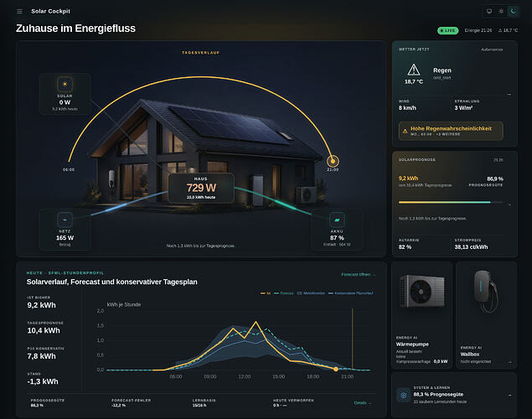Click the Forecast öffnen link
The height and width of the screenshot is (419, 532).
tap(359, 275)
